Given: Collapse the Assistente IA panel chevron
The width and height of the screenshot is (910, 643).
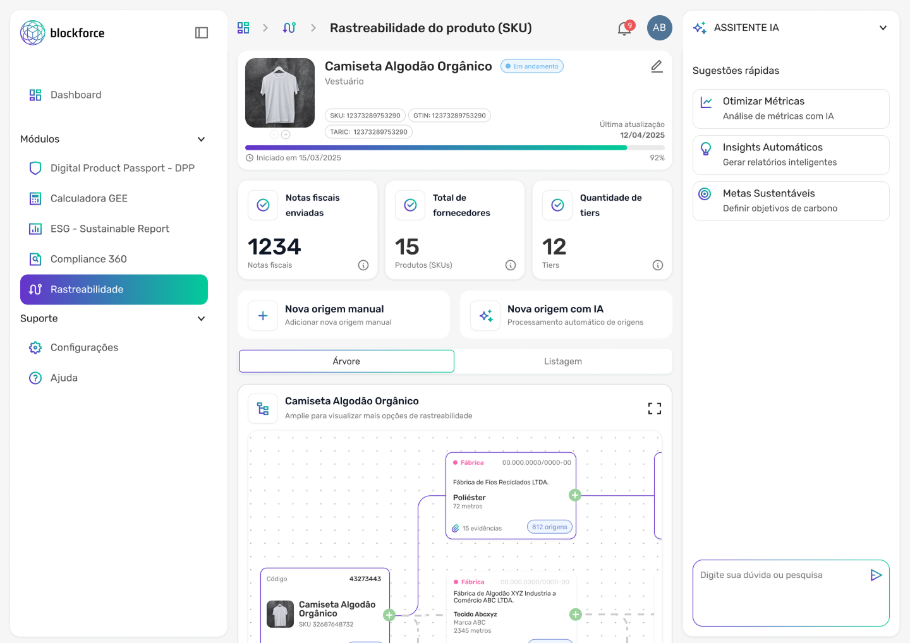Looking at the screenshot, I should tap(883, 28).
